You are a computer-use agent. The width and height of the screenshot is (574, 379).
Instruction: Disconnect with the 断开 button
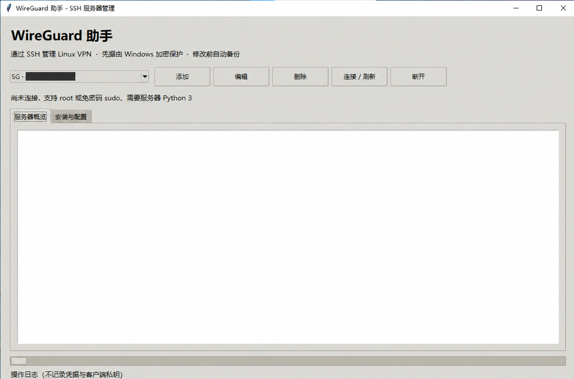[419, 77]
